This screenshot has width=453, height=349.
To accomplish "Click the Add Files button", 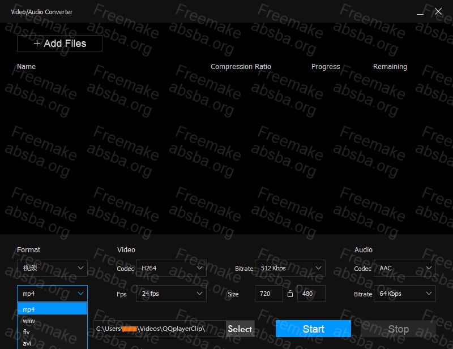I will (x=59, y=44).
